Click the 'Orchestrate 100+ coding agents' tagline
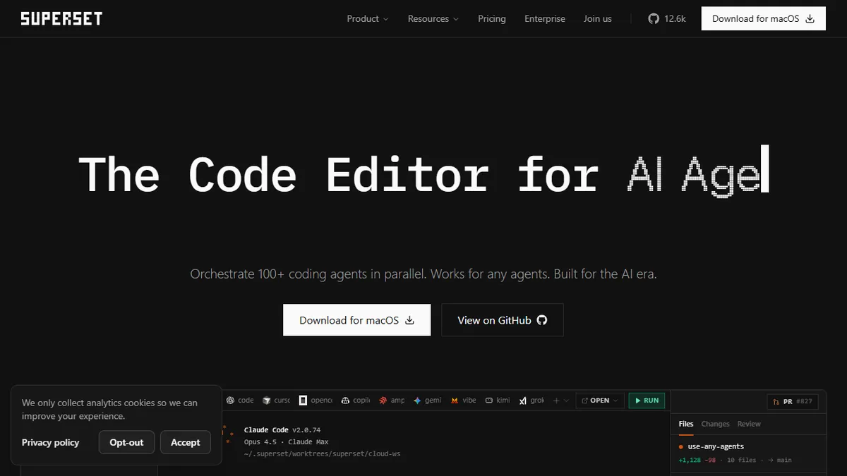The height and width of the screenshot is (476, 847). 423,274
